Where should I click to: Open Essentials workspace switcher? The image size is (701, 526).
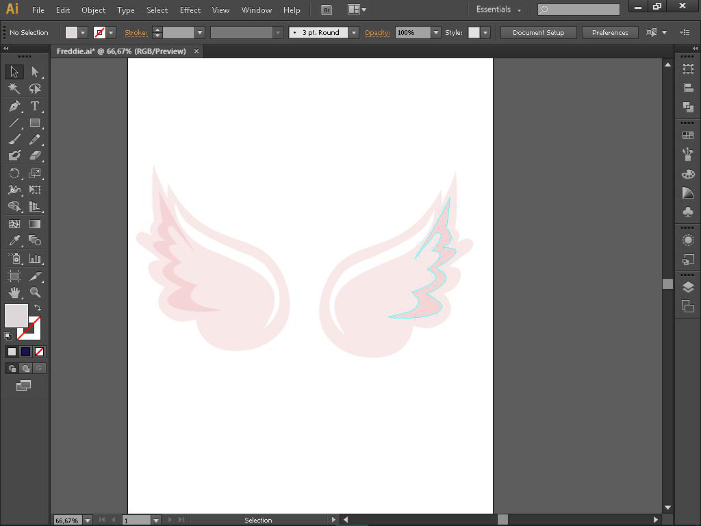tap(498, 10)
